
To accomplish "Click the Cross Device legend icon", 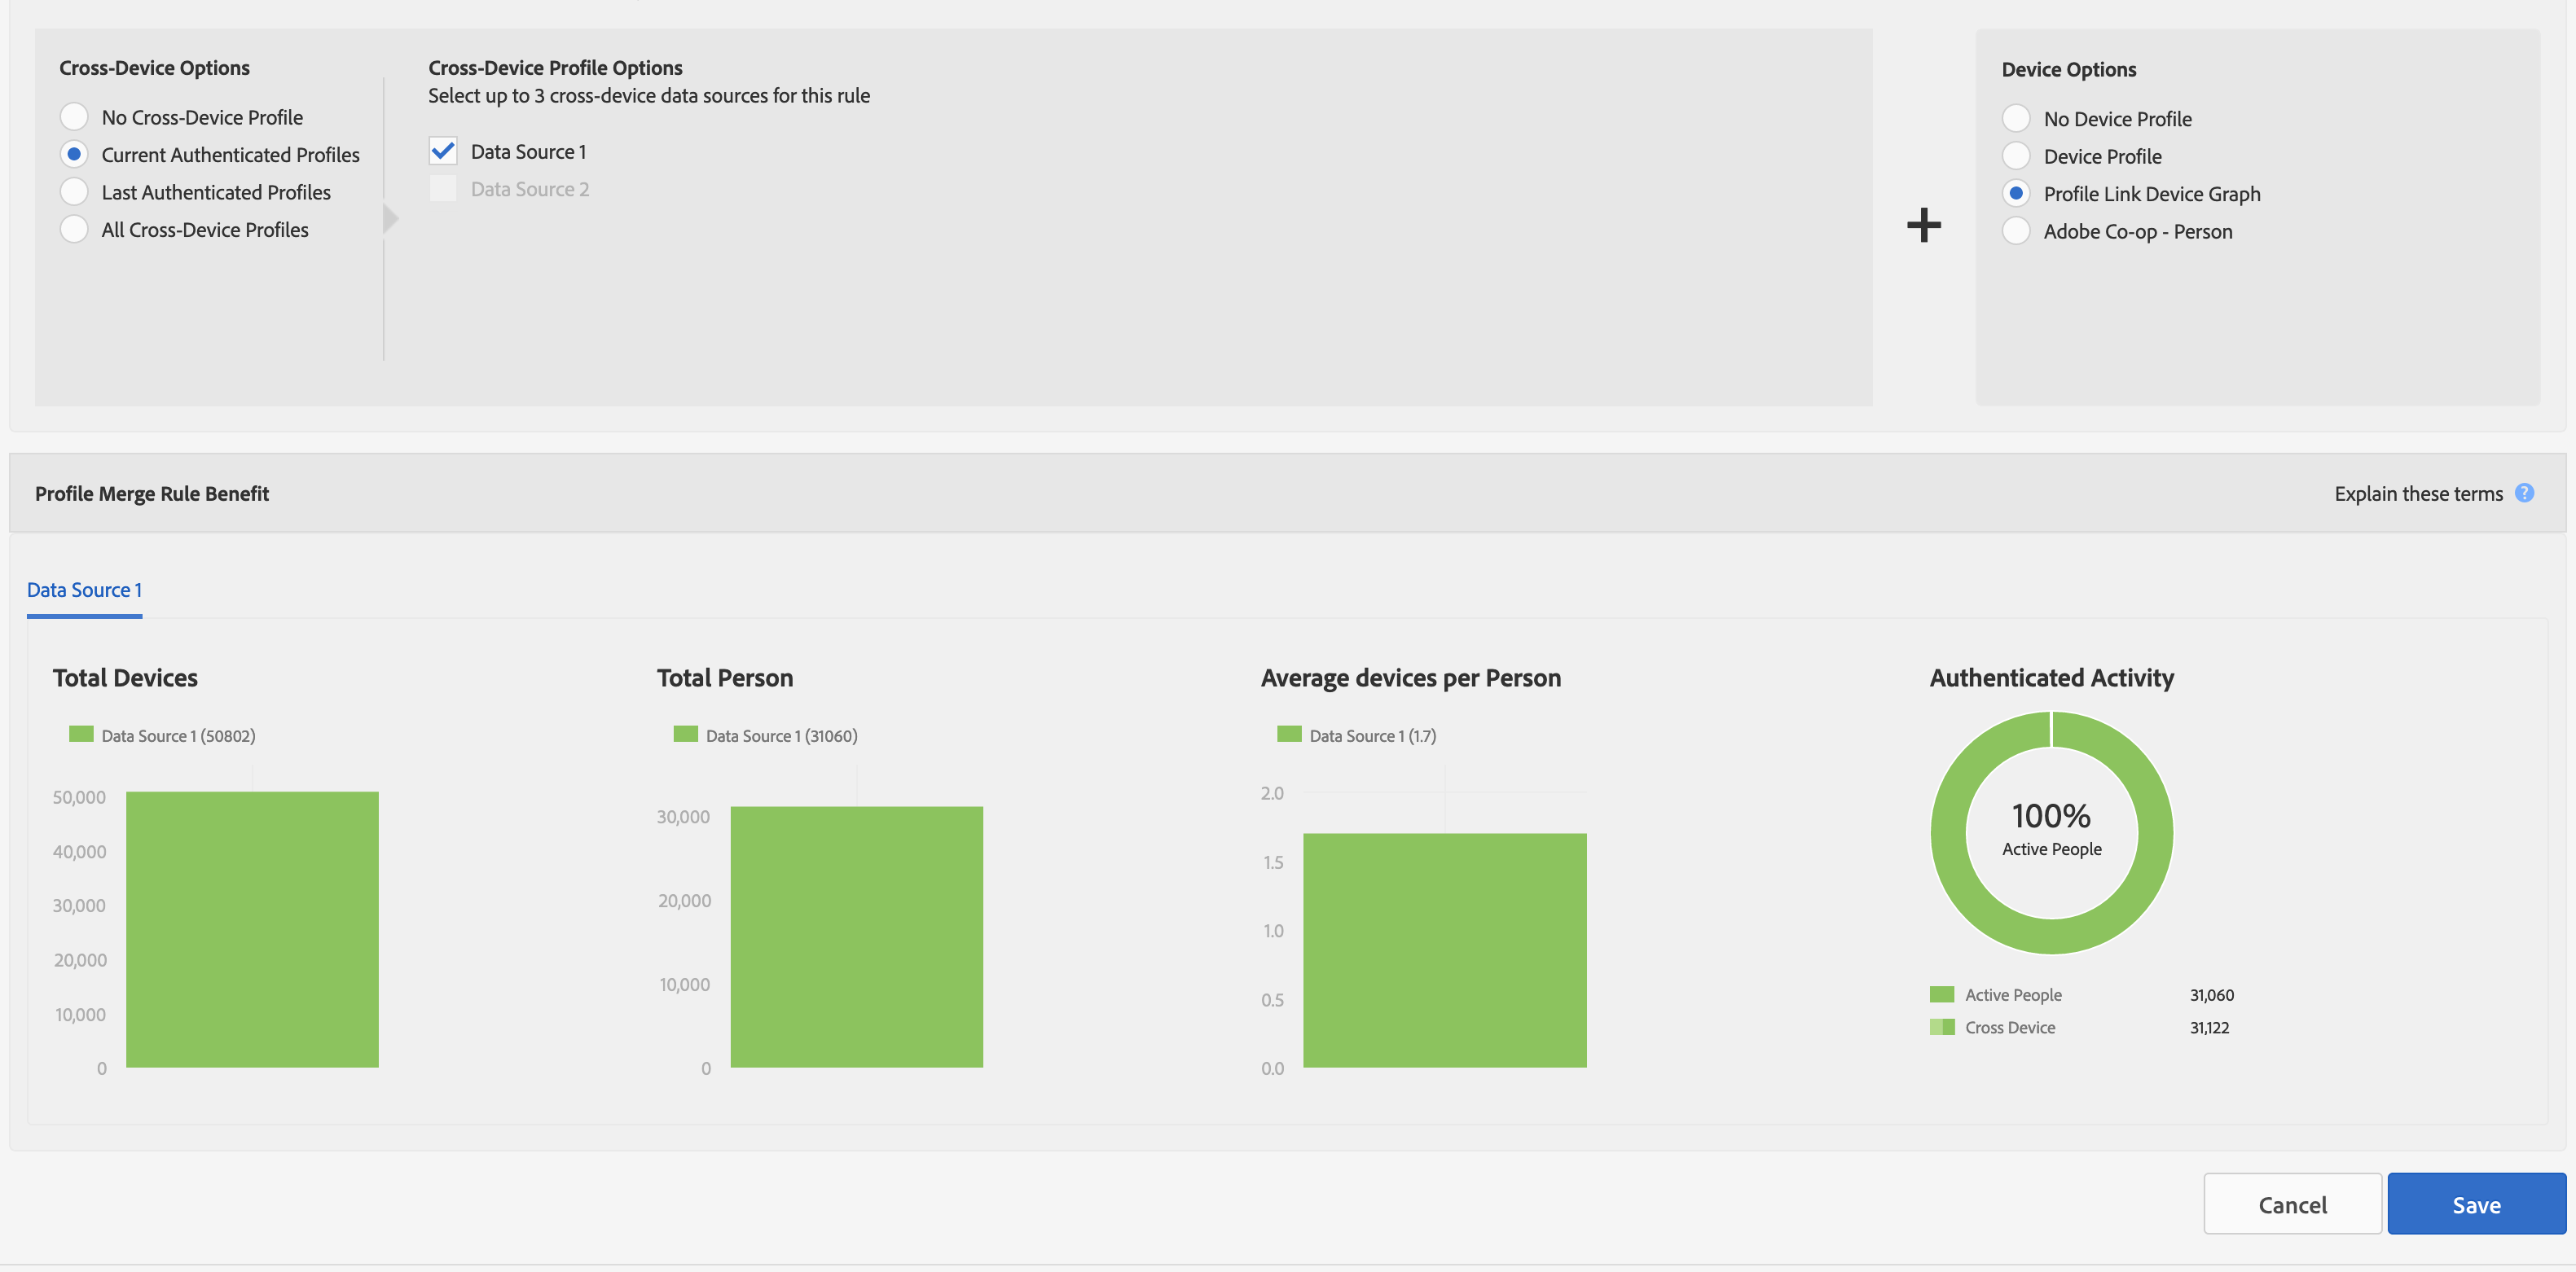I will pos(1941,1027).
